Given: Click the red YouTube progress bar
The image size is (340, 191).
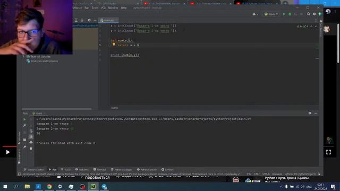Looking at the screenshot, I should (x=10, y=146).
